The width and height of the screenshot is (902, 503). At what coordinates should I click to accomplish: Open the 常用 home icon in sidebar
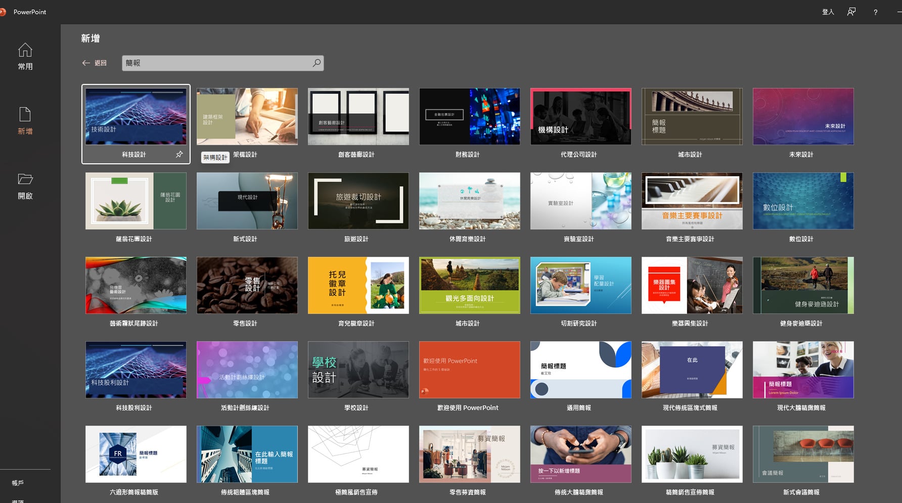(25, 50)
